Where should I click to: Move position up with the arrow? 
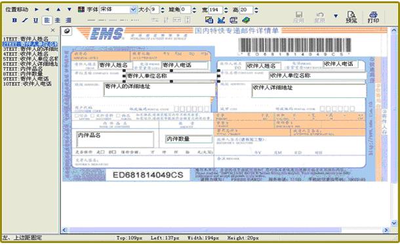(x=58, y=9)
